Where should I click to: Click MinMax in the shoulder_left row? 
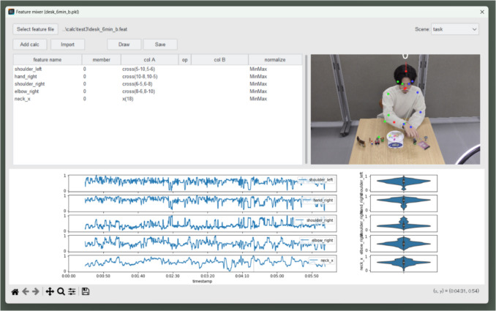click(258, 69)
